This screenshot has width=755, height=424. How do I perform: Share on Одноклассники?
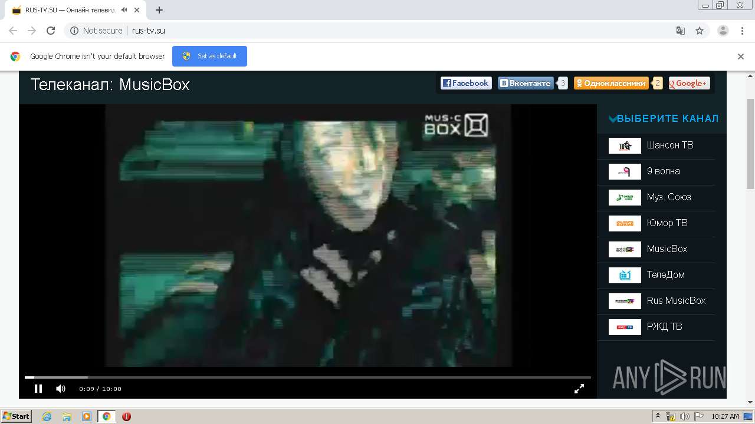pyautogui.click(x=611, y=83)
